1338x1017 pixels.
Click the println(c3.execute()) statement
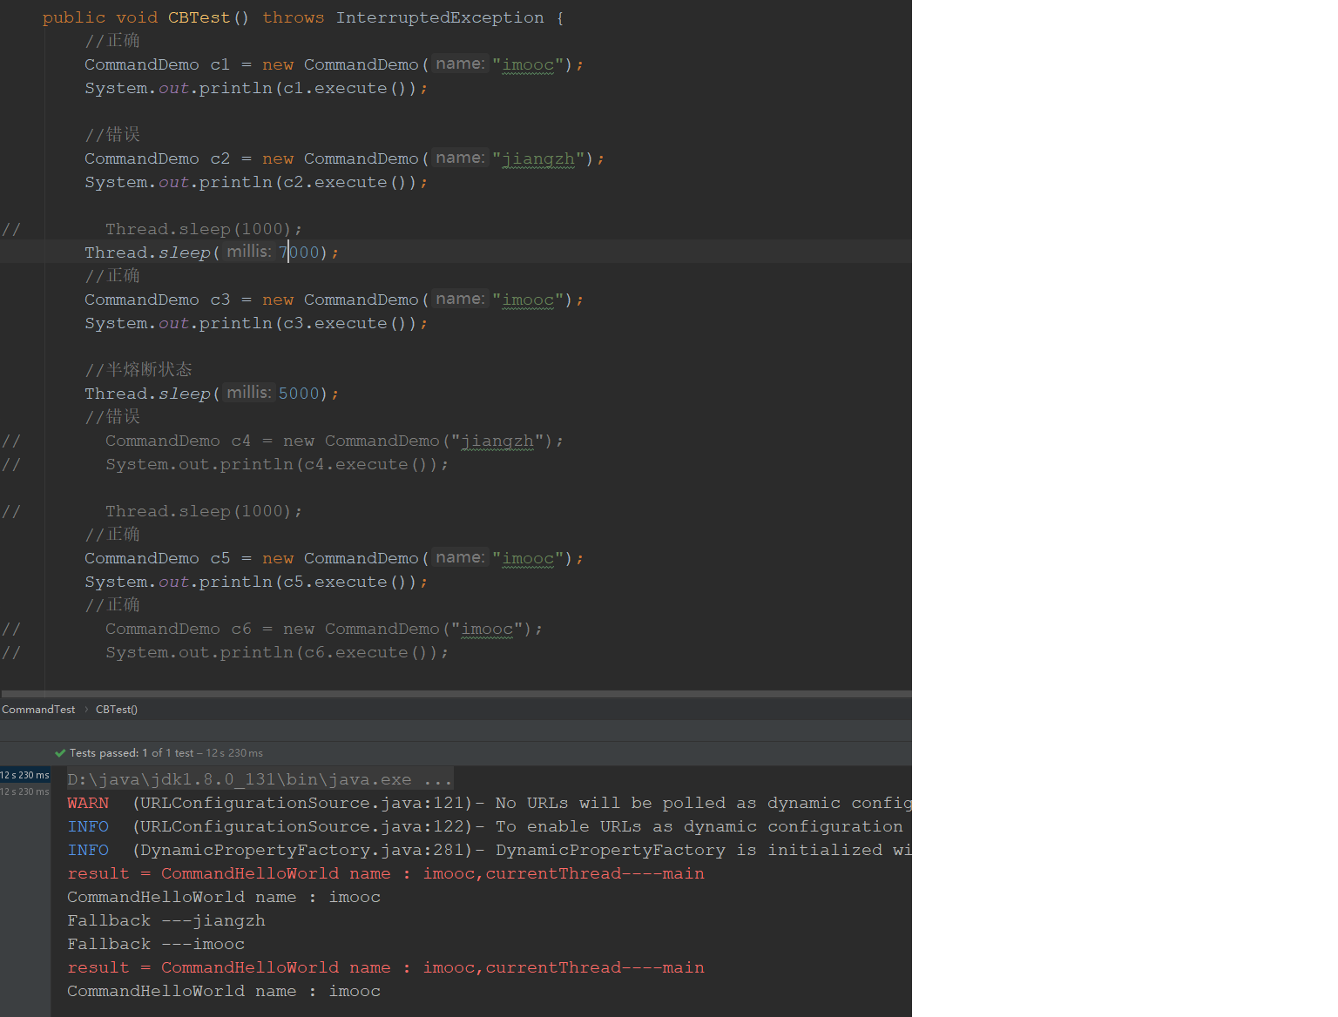(x=256, y=323)
